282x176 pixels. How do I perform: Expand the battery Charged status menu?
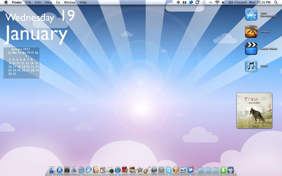237,2
